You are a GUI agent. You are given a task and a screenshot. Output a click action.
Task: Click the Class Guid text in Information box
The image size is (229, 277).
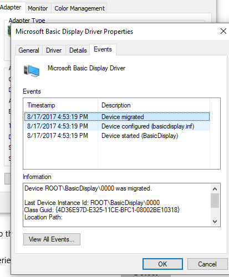(x=102, y=210)
